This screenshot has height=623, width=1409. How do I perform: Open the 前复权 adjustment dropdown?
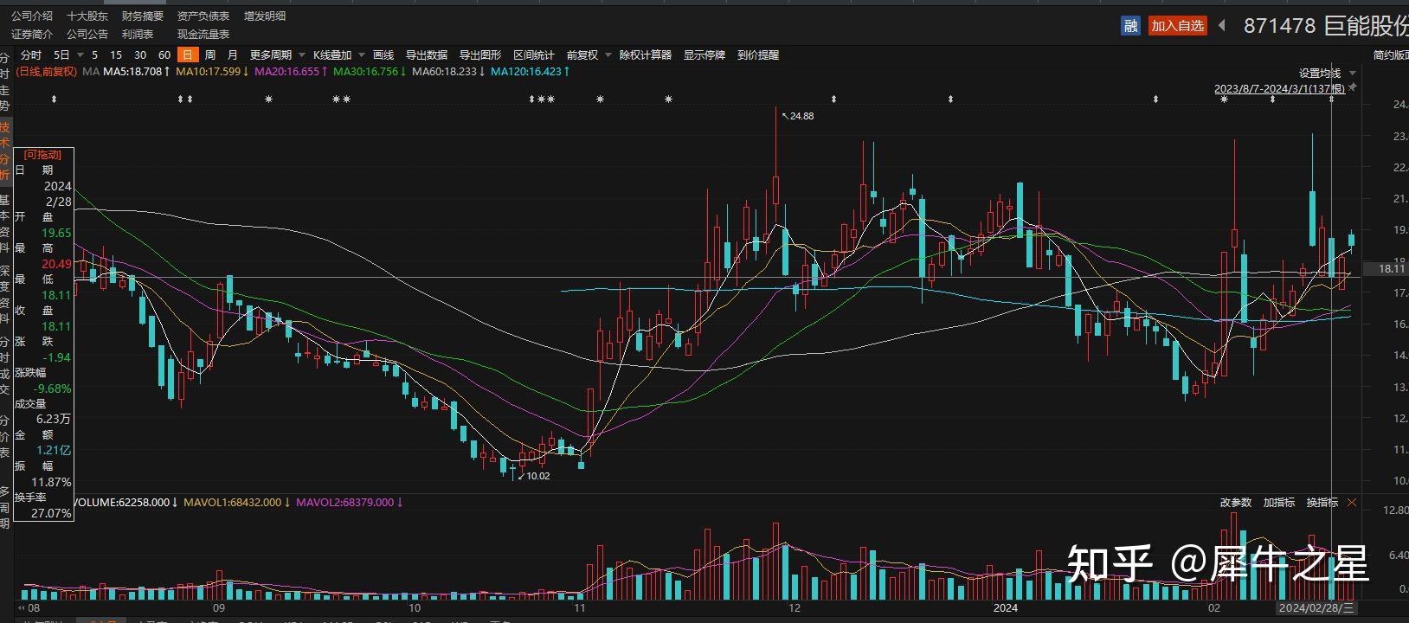[608, 55]
